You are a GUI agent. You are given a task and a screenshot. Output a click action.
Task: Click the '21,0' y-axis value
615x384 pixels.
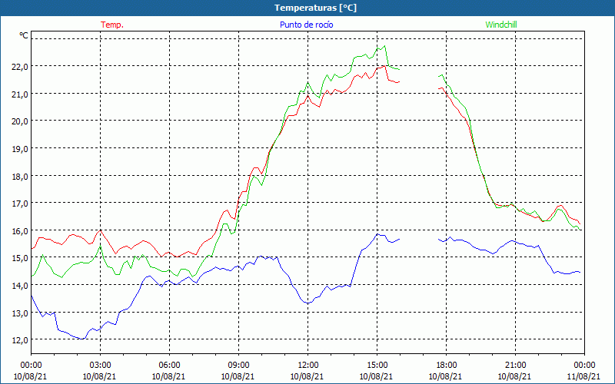tap(21, 94)
